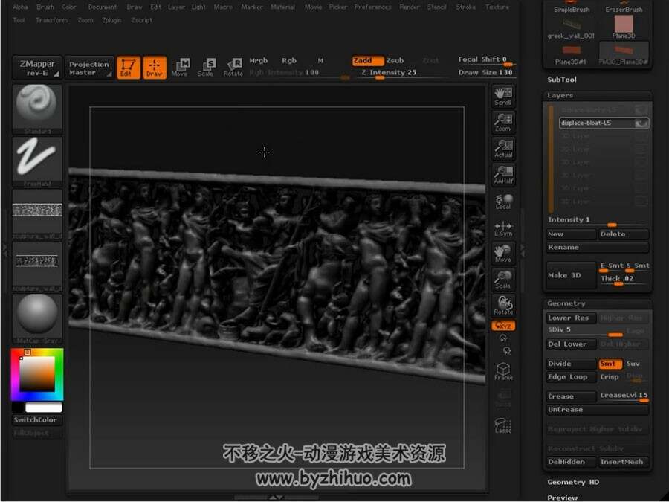669x502 pixels.
Task: Click the Lasso selection icon
Action: pyautogui.click(x=503, y=425)
